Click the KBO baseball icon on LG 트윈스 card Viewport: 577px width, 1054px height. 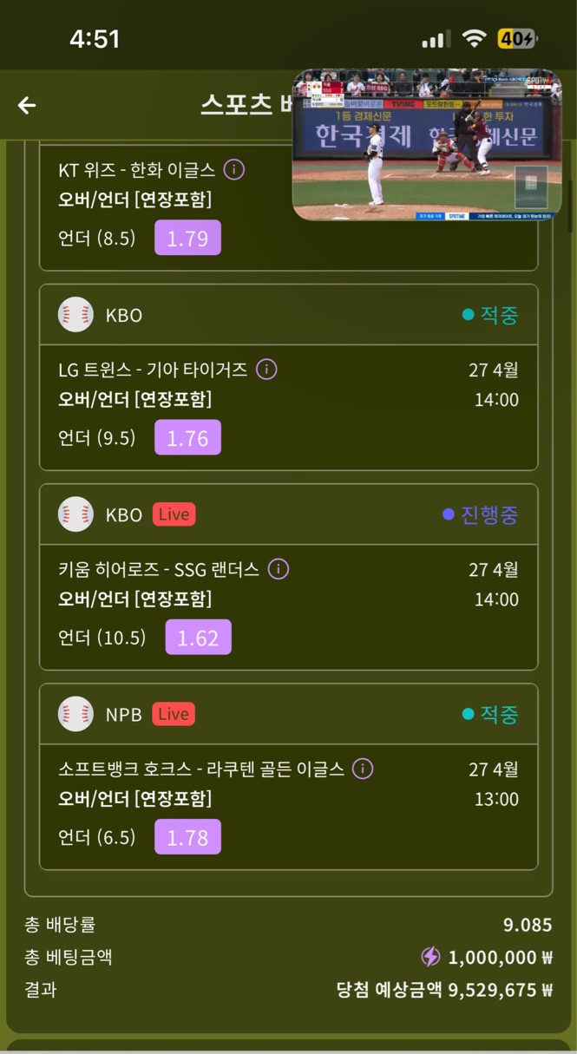[76, 315]
